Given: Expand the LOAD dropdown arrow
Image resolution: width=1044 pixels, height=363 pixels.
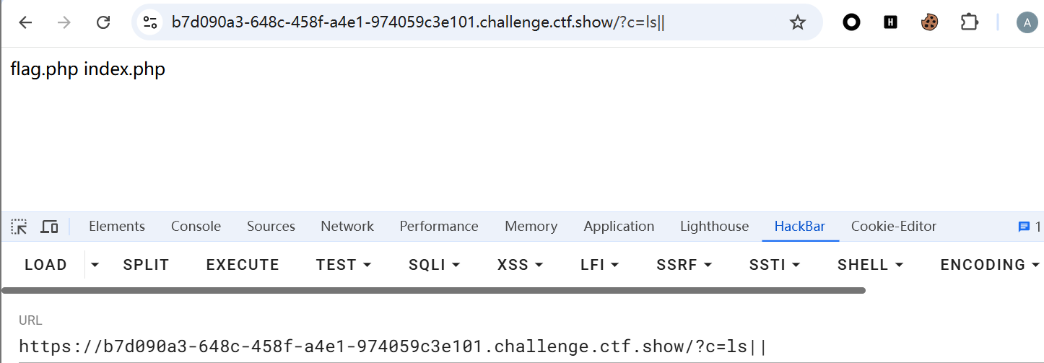Looking at the screenshot, I should click(x=95, y=265).
